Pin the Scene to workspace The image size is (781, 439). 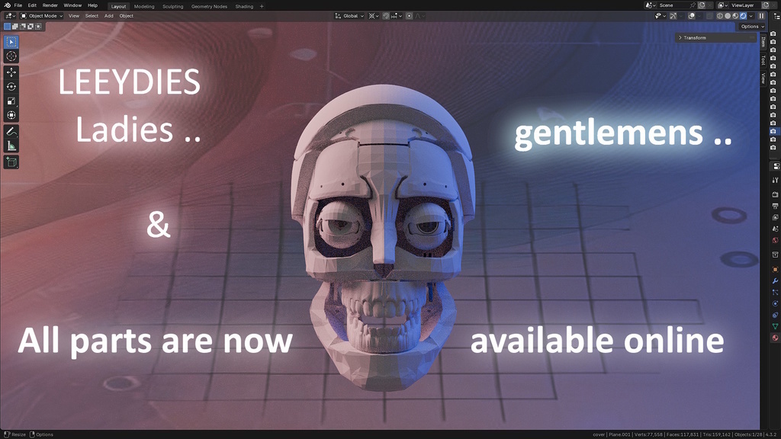[693, 5]
